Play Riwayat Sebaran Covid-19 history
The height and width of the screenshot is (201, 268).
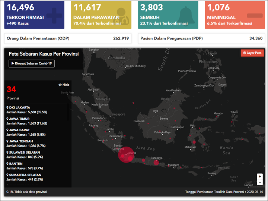click(32, 63)
